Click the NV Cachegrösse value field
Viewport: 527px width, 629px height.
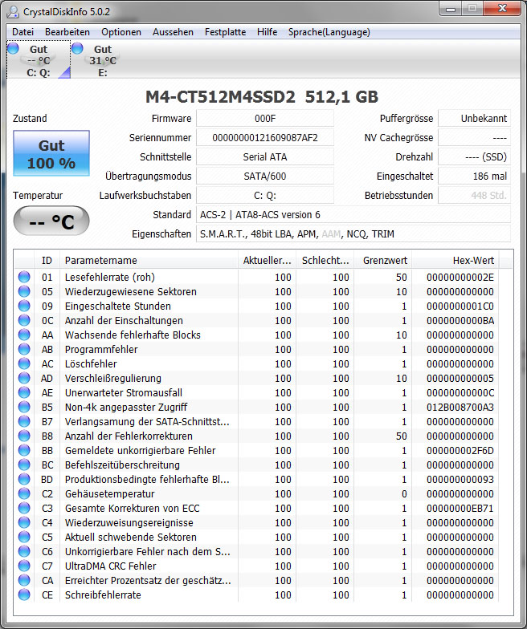coord(474,138)
